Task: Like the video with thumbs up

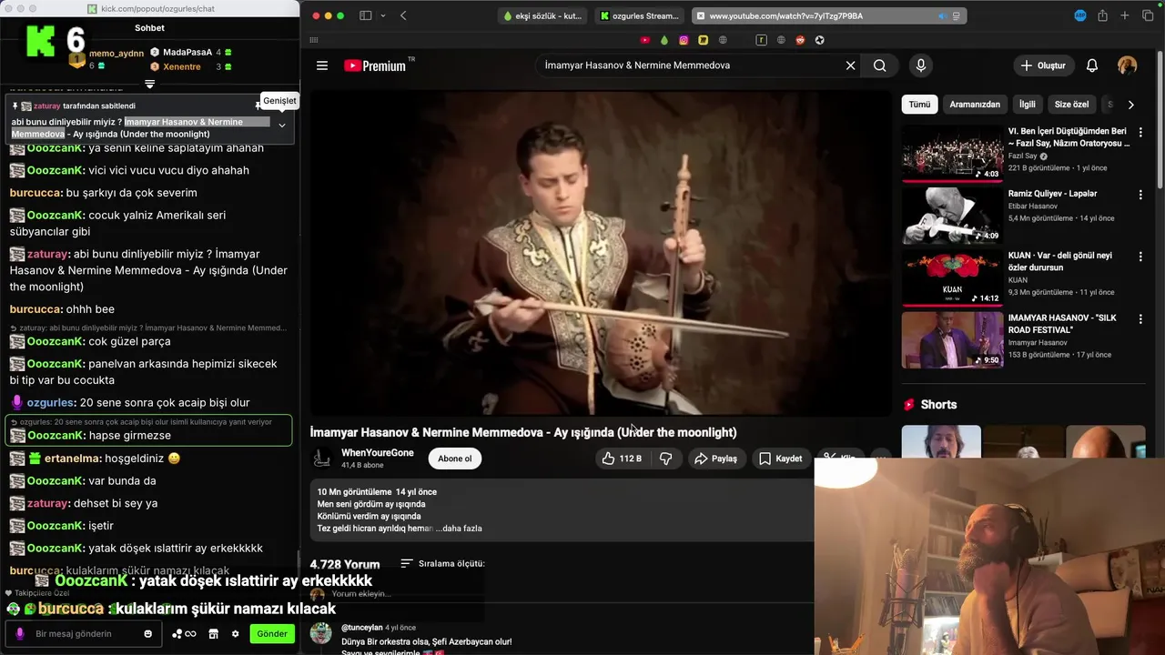Action: (623, 458)
